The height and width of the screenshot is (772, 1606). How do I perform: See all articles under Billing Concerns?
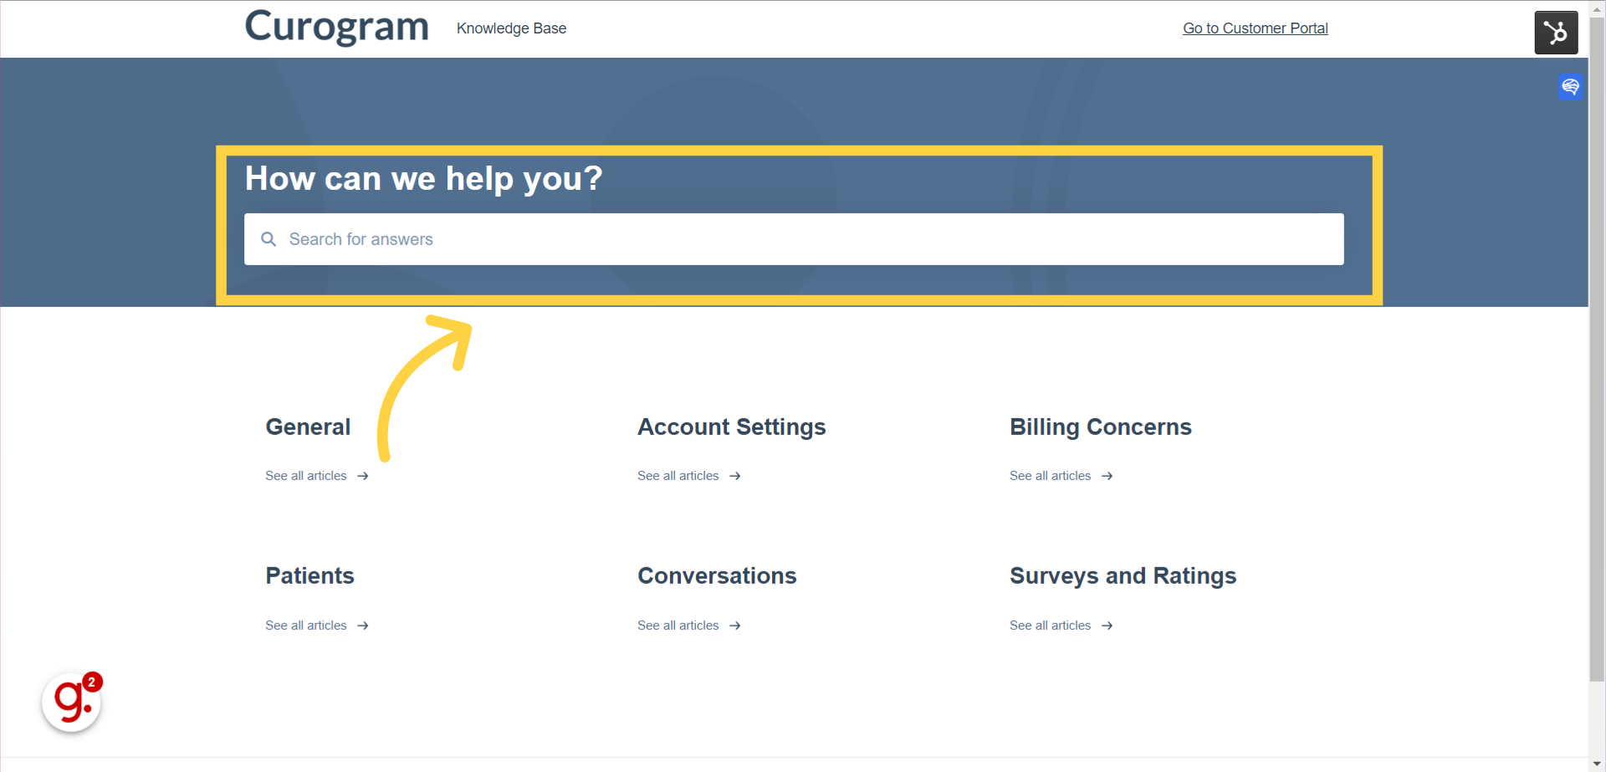pyautogui.click(x=1051, y=476)
